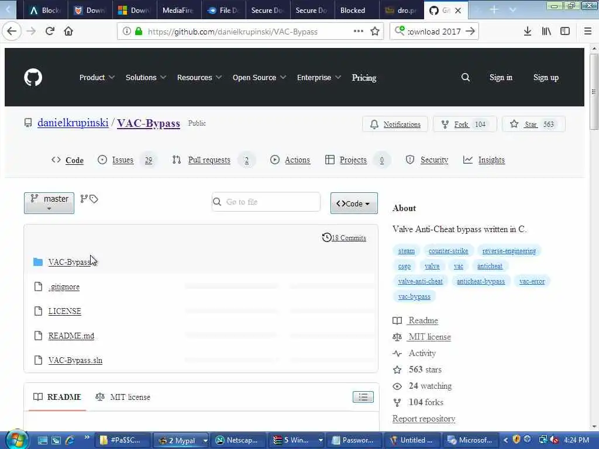Bookmark this page with star icon

375,32
